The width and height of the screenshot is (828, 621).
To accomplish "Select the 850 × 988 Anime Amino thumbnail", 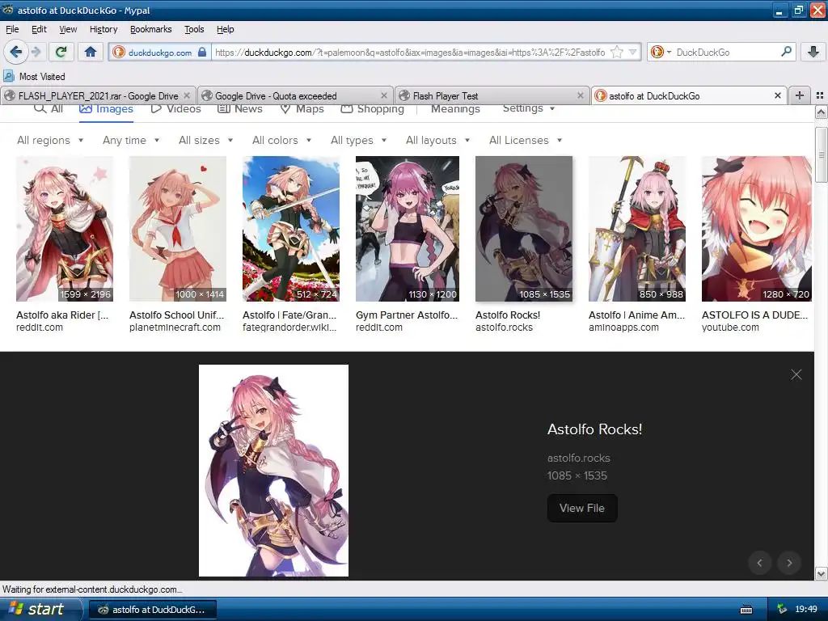I will point(637,229).
